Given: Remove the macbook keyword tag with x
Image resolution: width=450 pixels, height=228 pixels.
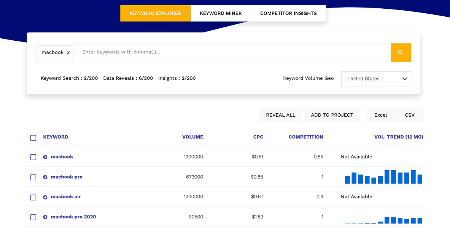Looking at the screenshot, I should (x=68, y=53).
